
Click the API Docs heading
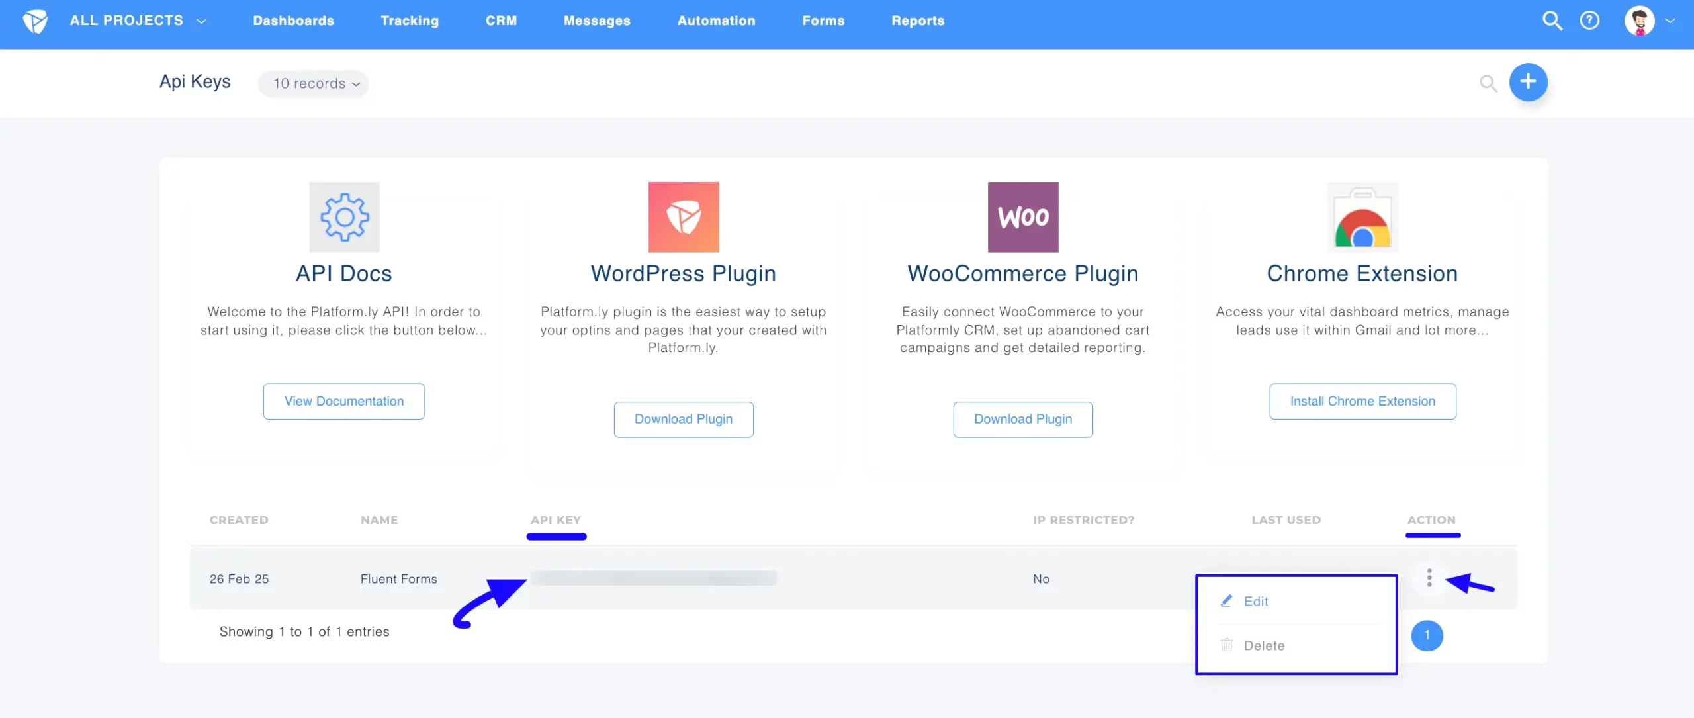[344, 273]
